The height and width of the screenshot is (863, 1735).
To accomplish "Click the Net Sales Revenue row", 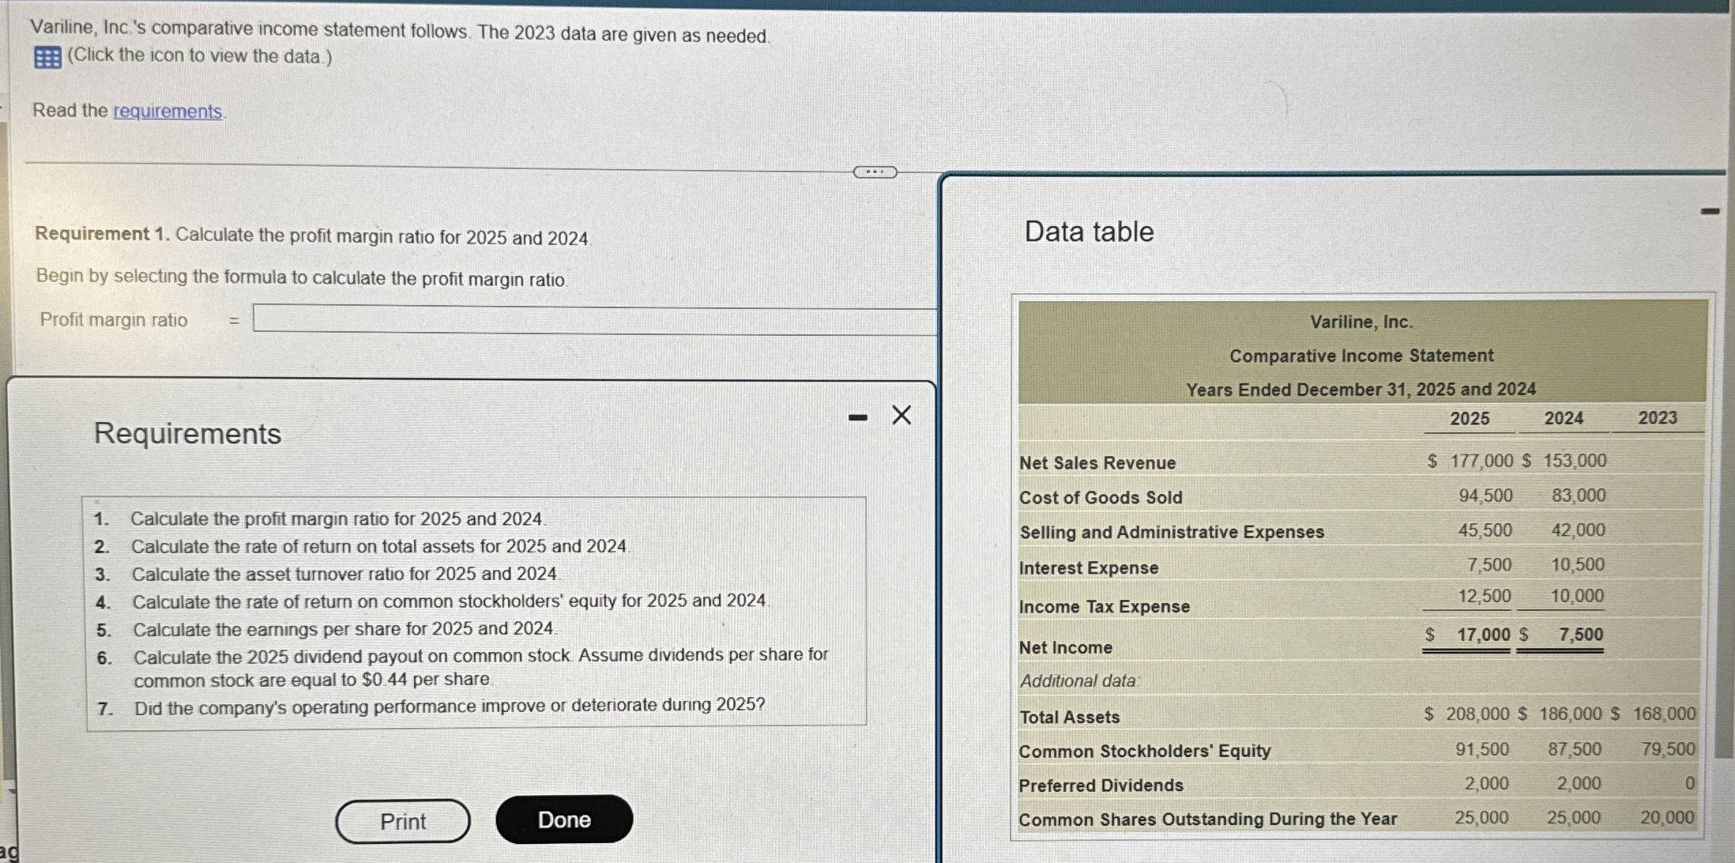I will click(1097, 463).
